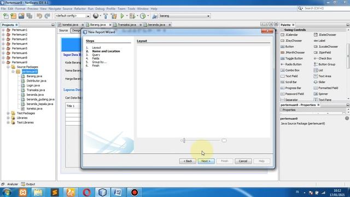Click the Profile Project toolbar icon
350x197 pixels.
point(143,16)
